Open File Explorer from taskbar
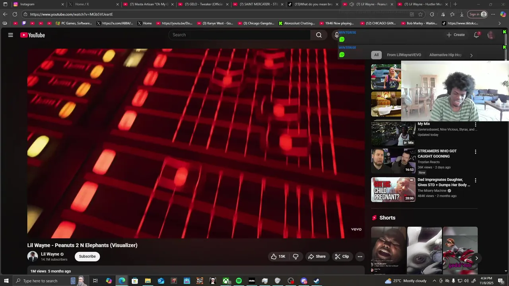This screenshot has height=286, width=509. point(148,281)
